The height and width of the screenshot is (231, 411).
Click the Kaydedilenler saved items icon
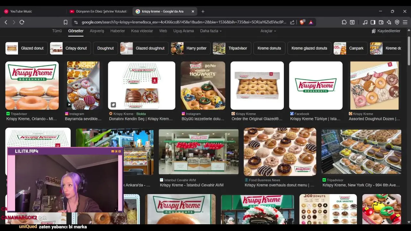pyautogui.click(x=374, y=31)
